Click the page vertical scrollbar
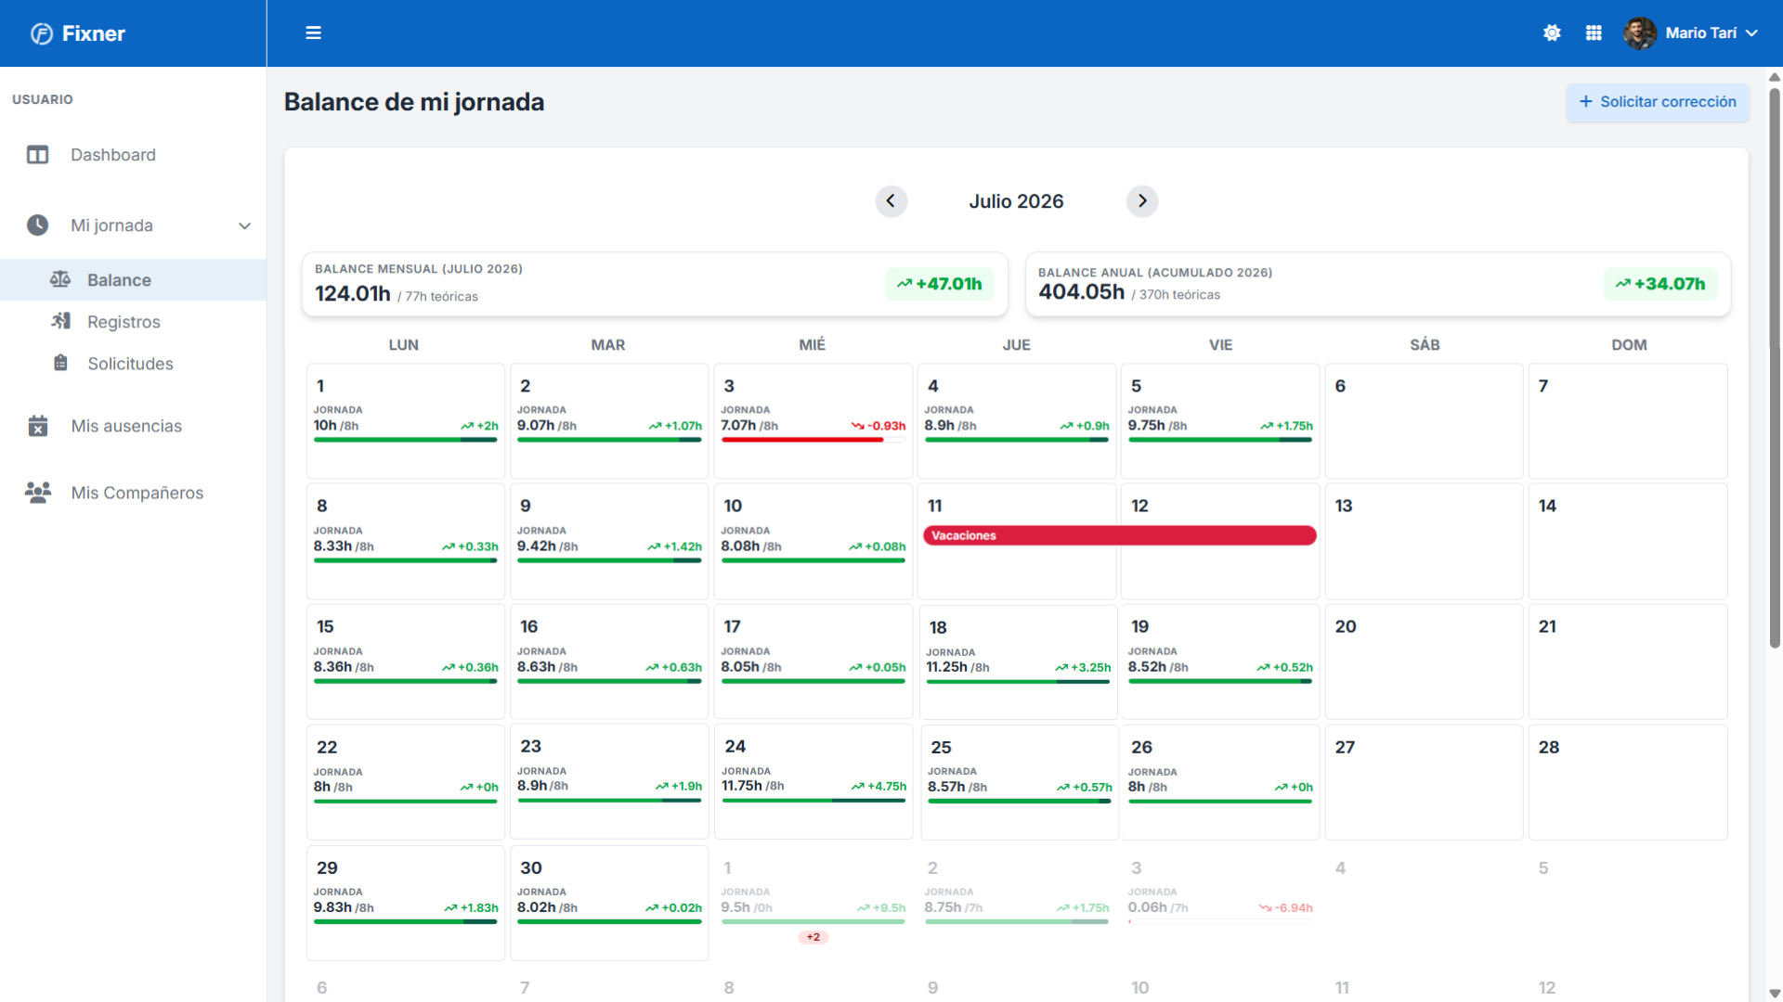This screenshot has height=1002, width=1783. pyautogui.click(x=1775, y=366)
